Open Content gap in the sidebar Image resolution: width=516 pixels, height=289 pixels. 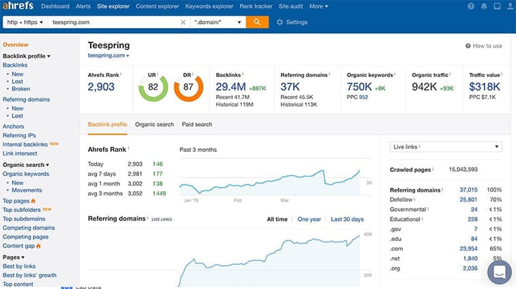click(x=18, y=246)
